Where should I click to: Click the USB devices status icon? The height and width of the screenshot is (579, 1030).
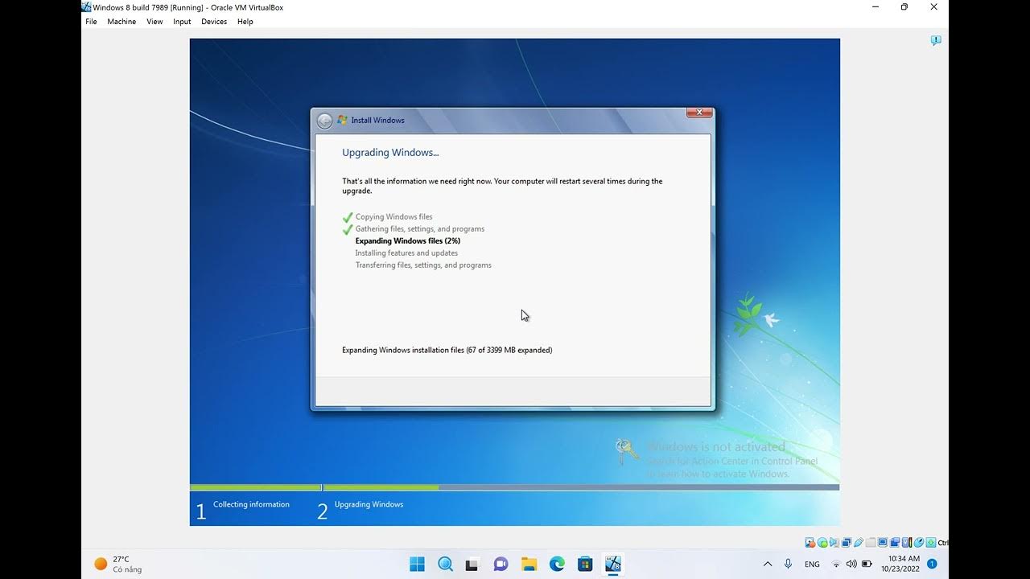(x=859, y=543)
